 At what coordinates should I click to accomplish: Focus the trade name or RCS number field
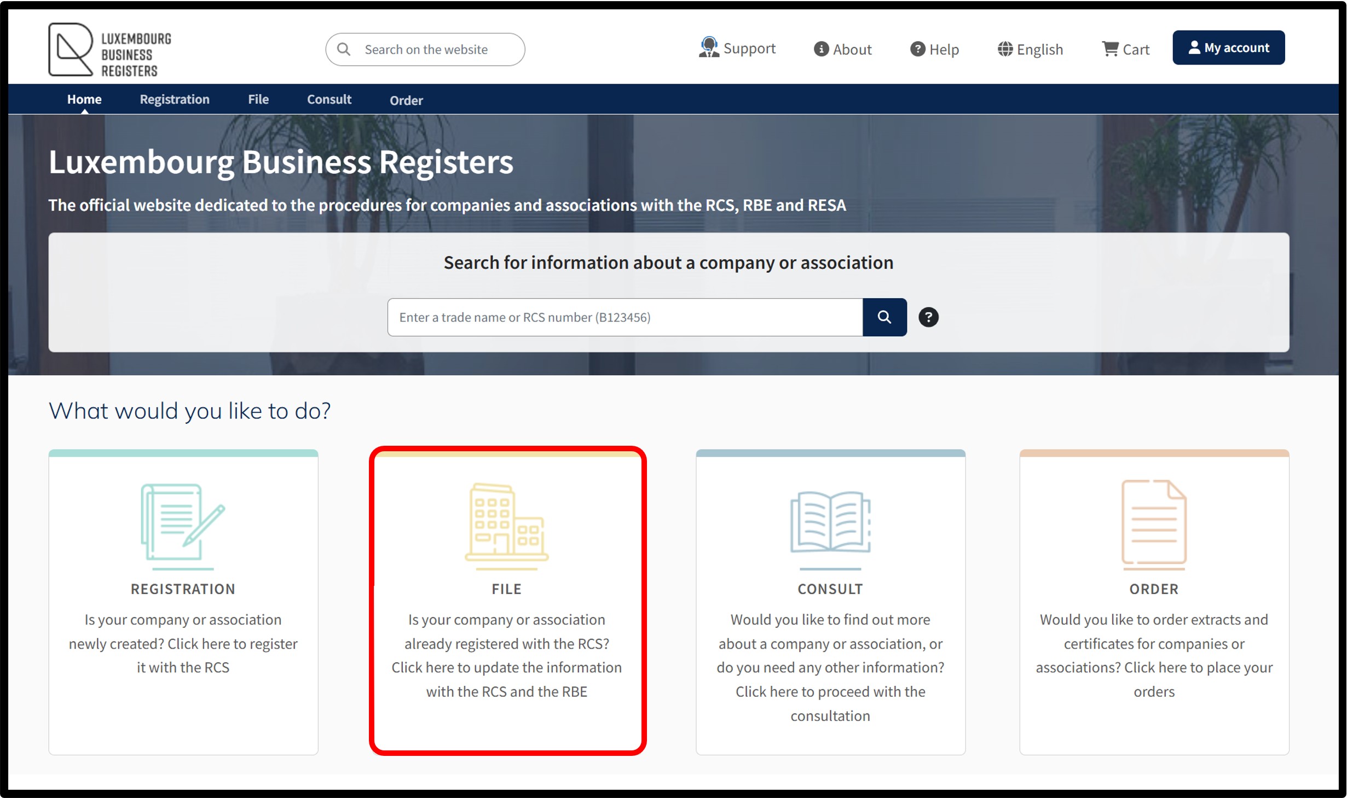625,317
